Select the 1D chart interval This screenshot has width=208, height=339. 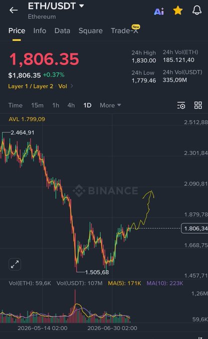pyautogui.click(x=87, y=105)
